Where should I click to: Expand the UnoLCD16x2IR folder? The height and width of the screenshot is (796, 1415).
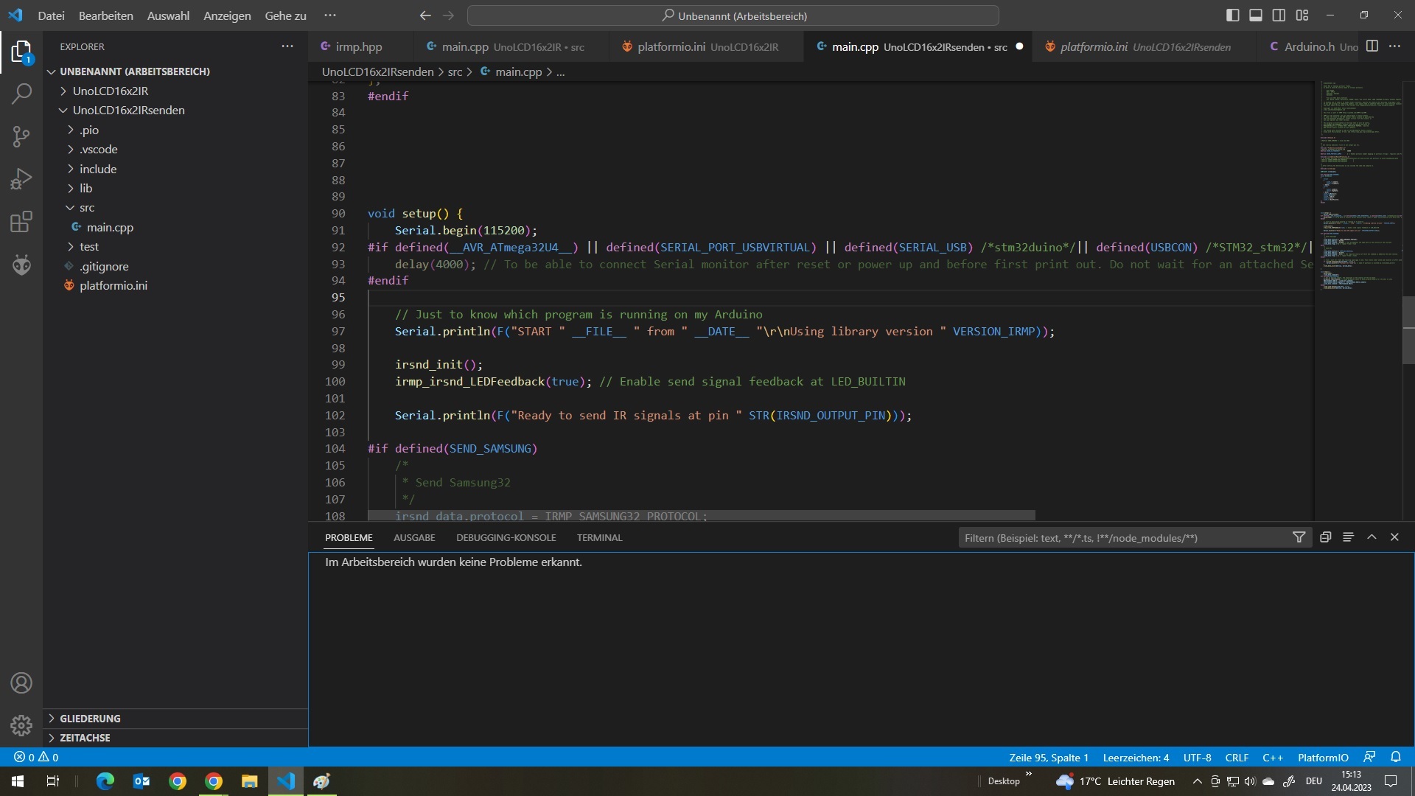click(x=111, y=91)
